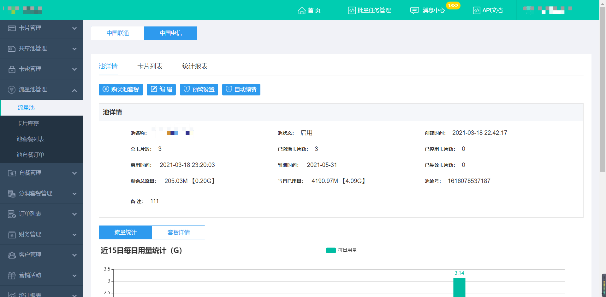This screenshot has width=606, height=297.
Task: Click the 分润套餐管理 coins icon
Action: click(12, 194)
